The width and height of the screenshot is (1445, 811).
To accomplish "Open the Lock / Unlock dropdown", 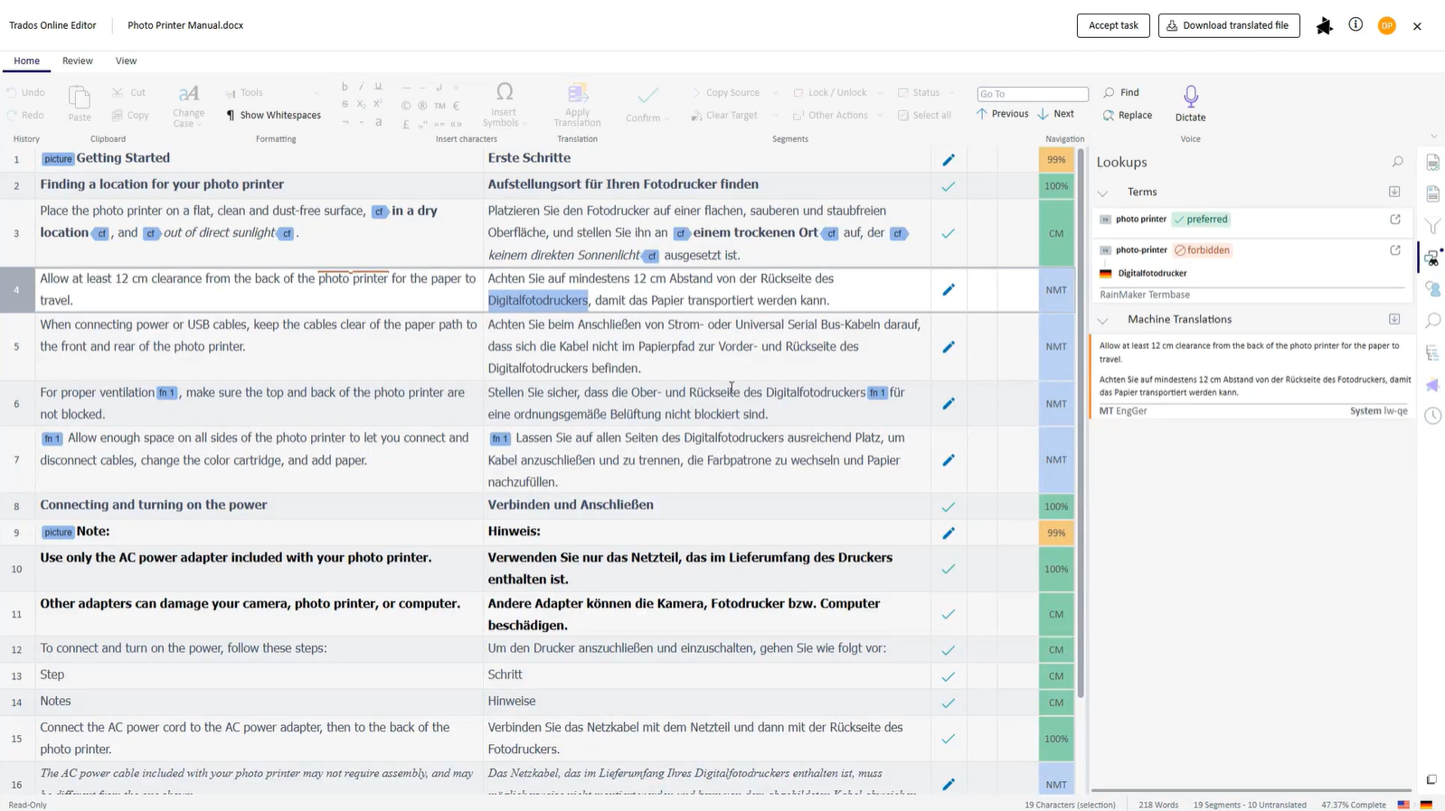I will (x=837, y=92).
